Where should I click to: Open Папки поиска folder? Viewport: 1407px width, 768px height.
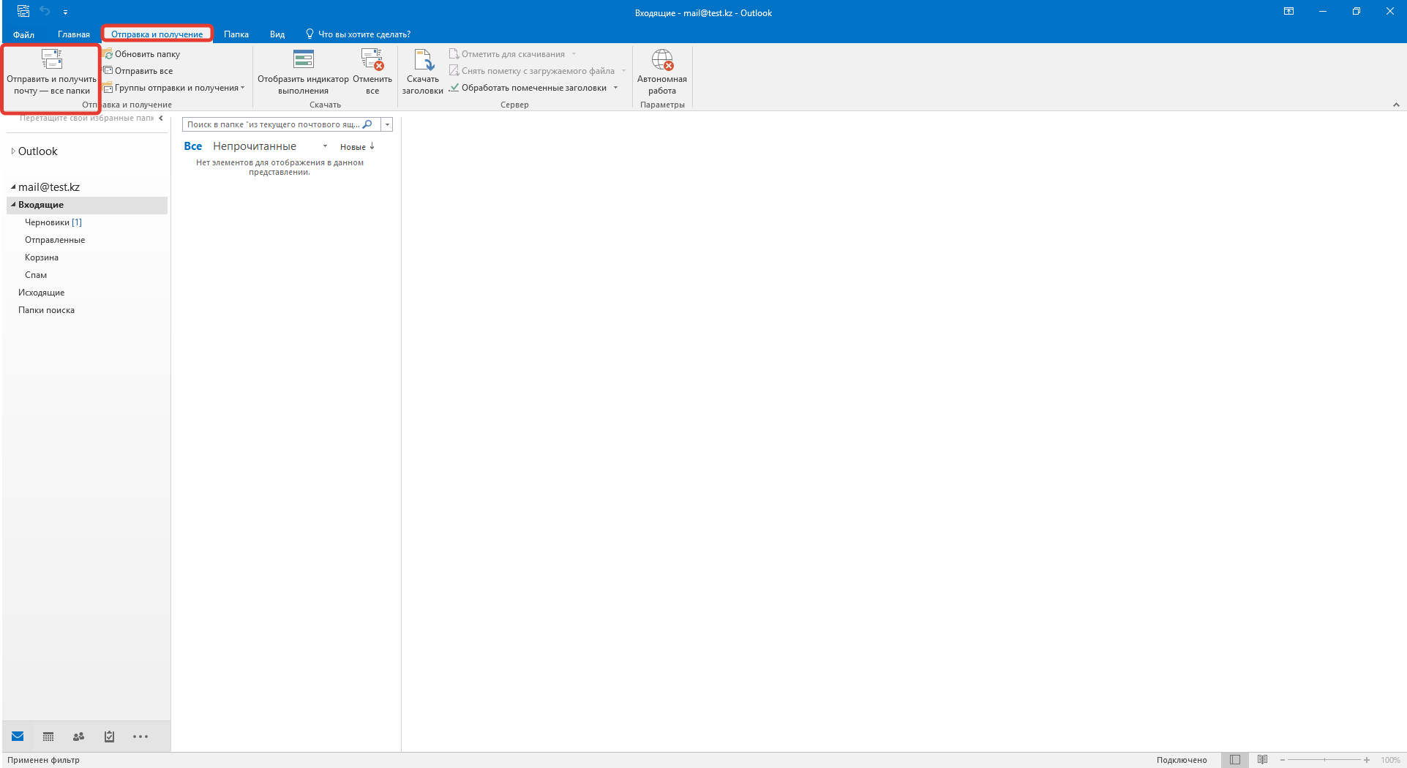46,310
